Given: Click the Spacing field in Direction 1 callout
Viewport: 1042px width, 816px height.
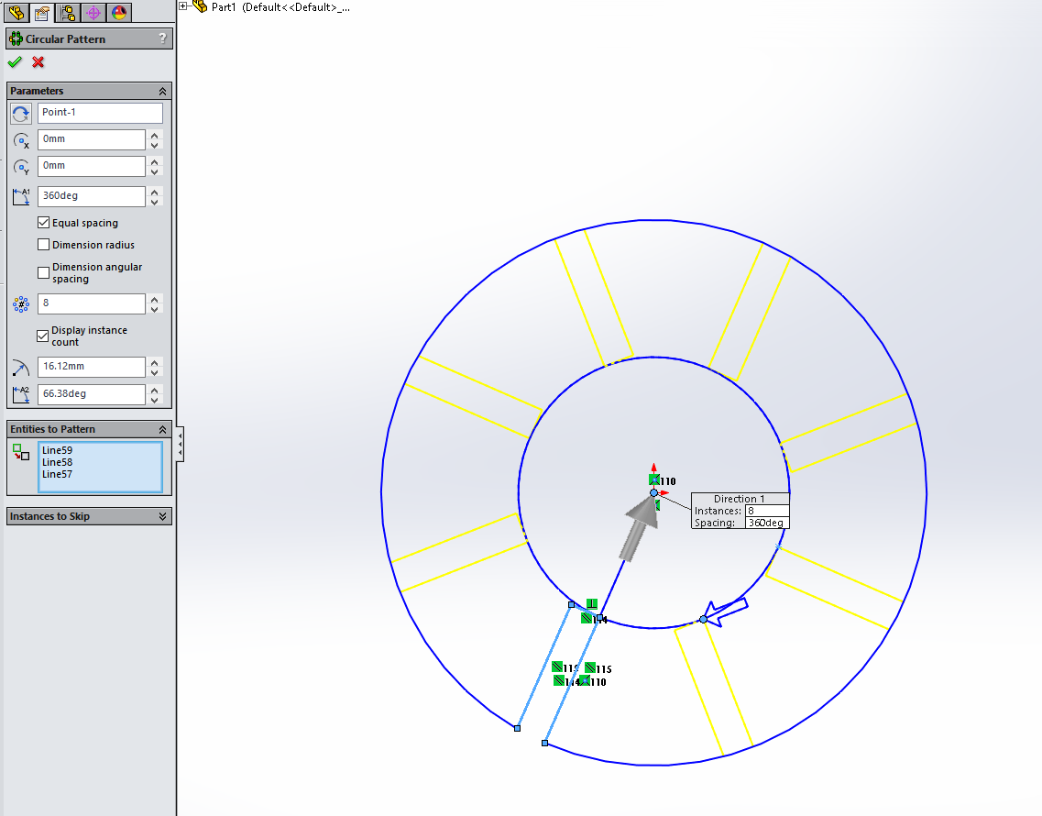Looking at the screenshot, I should [x=766, y=523].
